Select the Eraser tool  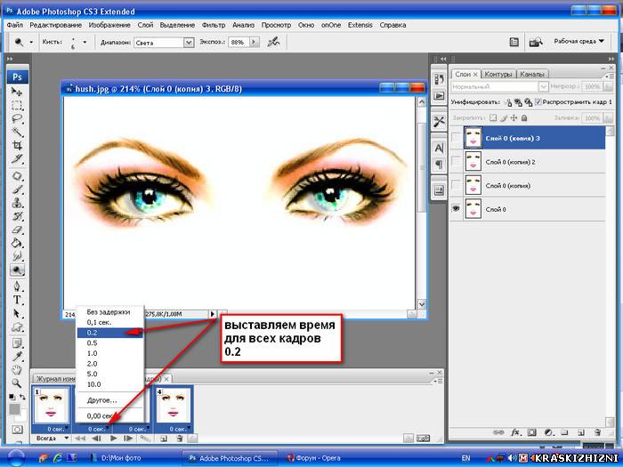(17, 229)
